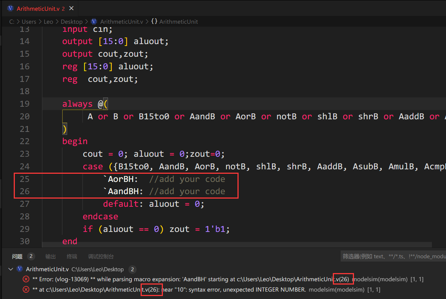Switch to the 输出 output panel tab
Viewport: 446px width, 299px height.
tap(50, 256)
